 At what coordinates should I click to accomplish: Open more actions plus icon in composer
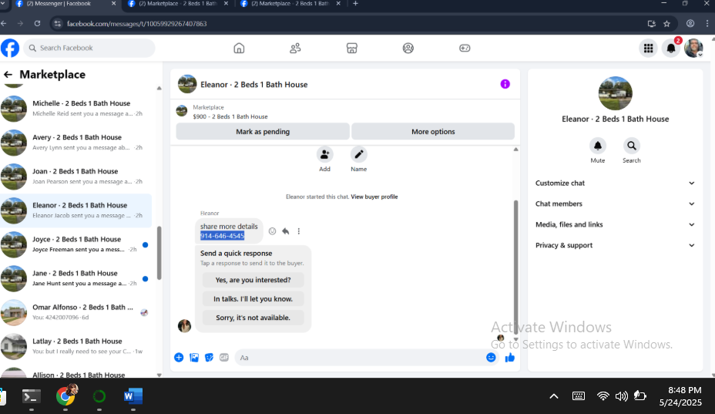[179, 358]
